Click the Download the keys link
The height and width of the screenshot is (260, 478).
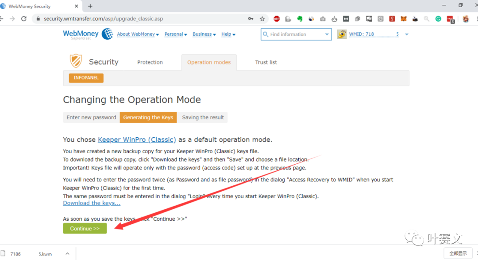click(92, 203)
